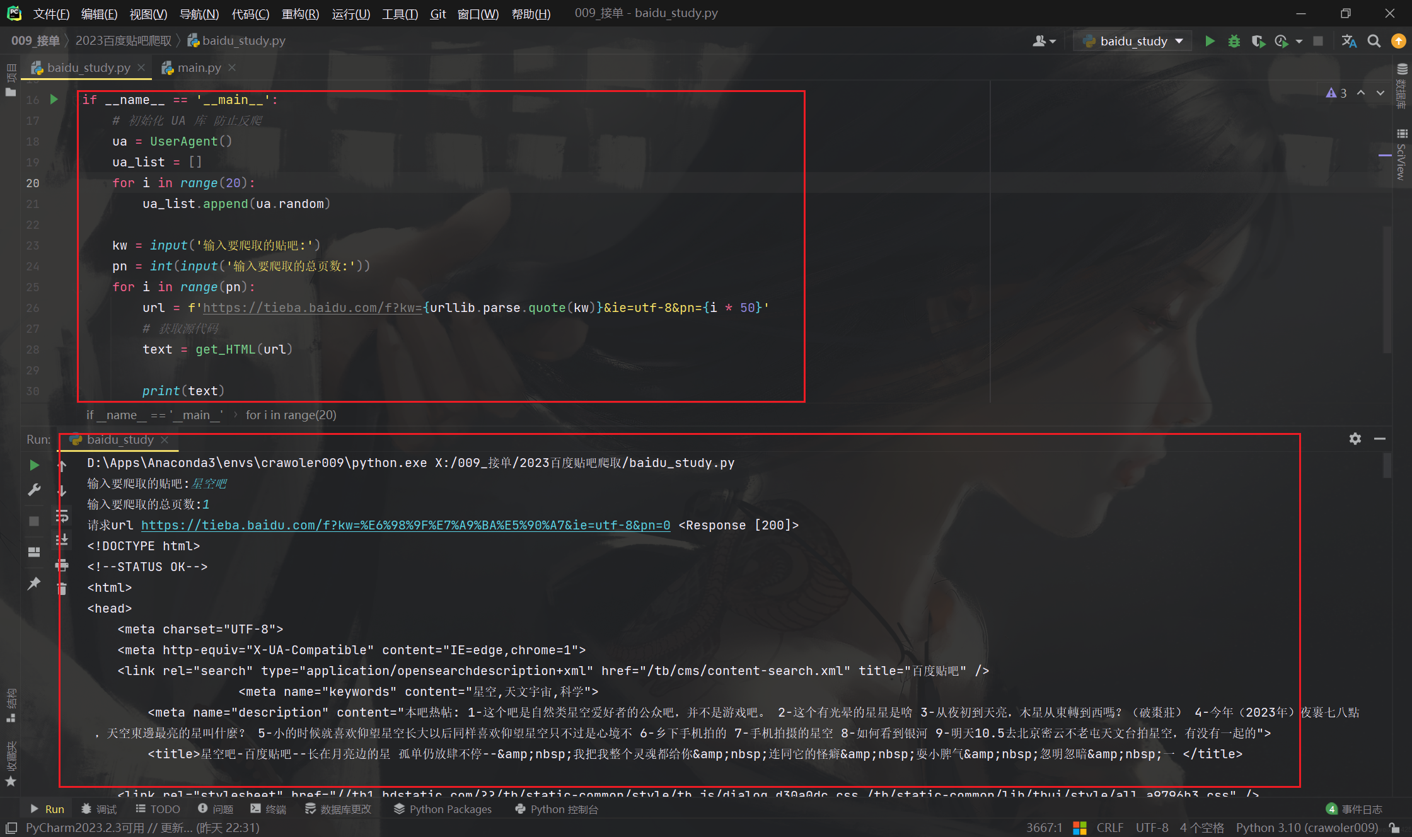Open the 重构(R) refactor menu
Viewport: 1412px width, 837px height.
click(x=300, y=13)
